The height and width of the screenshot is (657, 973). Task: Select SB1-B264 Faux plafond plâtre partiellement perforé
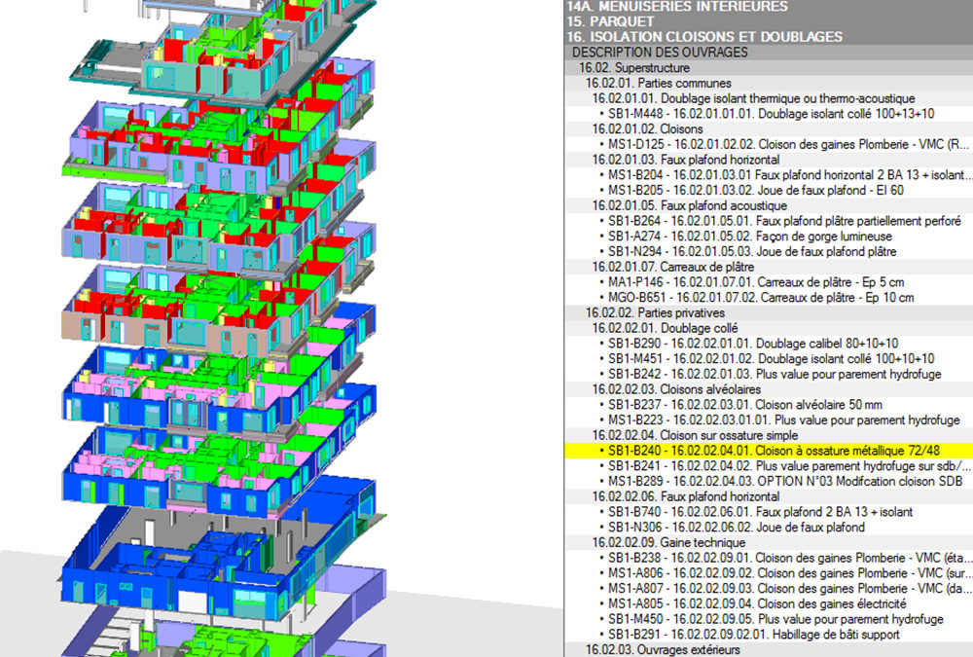pyautogui.click(x=769, y=221)
